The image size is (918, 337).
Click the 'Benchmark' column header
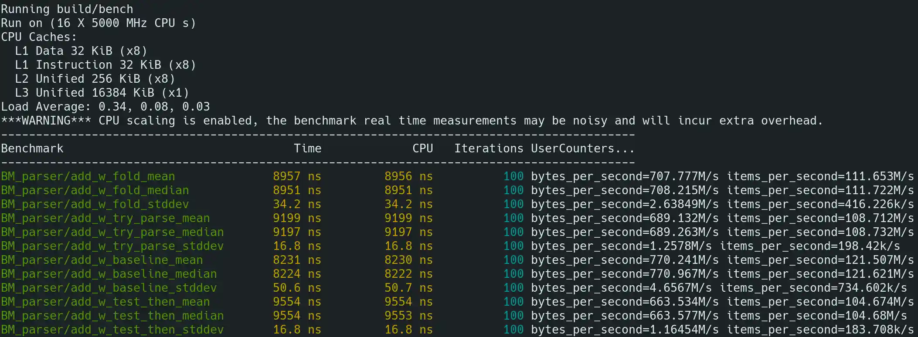point(32,148)
